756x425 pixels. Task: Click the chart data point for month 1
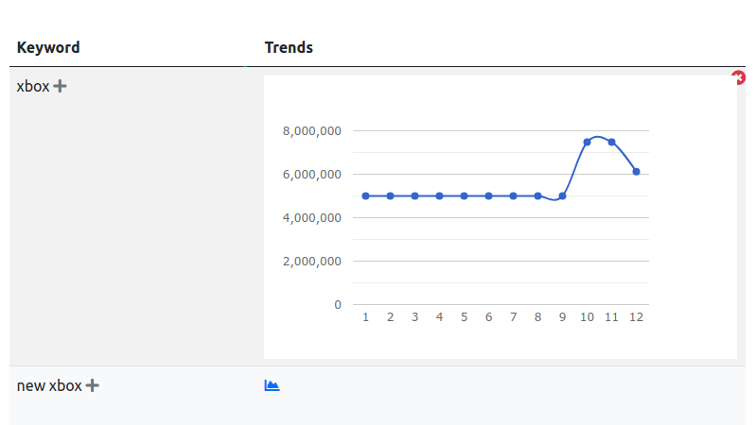[x=365, y=195]
